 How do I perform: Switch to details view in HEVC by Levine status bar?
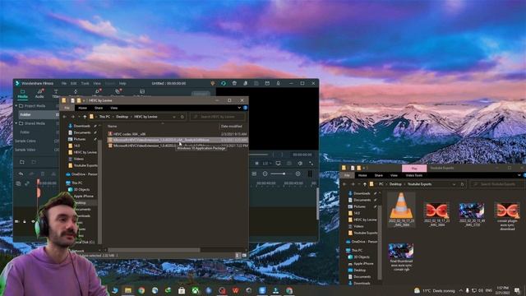point(238,256)
